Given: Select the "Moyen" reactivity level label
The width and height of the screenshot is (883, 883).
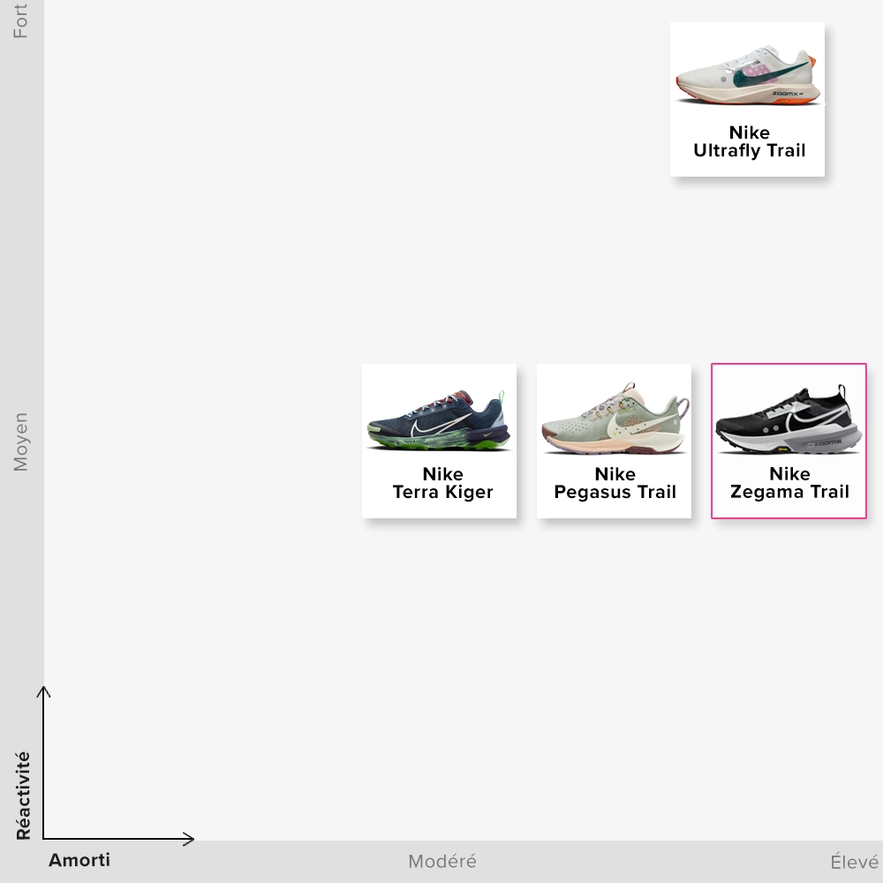Looking at the screenshot, I should tap(20, 441).
